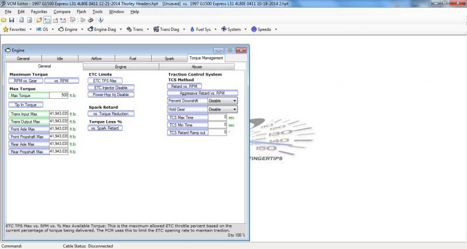Open the Edit menu
This screenshot has width=467, height=249.
(21, 12)
